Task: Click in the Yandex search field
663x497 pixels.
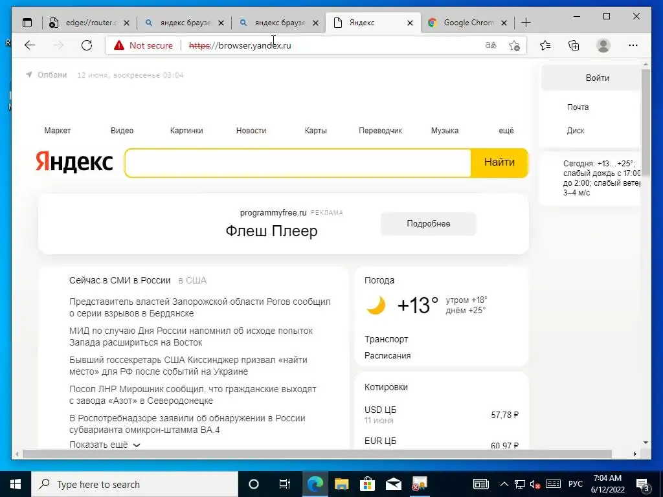Action: 298,162
